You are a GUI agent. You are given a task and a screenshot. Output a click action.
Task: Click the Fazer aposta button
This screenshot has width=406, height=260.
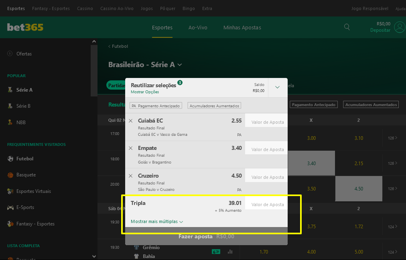pos(206,236)
